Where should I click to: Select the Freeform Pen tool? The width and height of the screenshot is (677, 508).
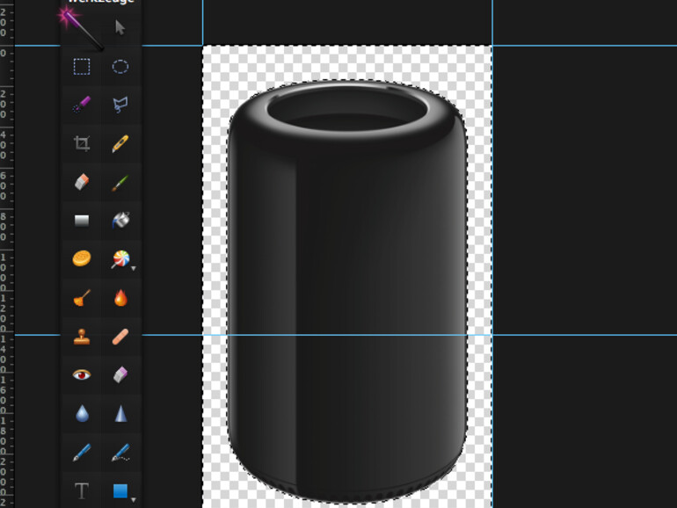pyautogui.click(x=120, y=453)
